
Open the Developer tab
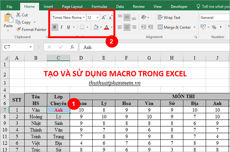point(179,6)
